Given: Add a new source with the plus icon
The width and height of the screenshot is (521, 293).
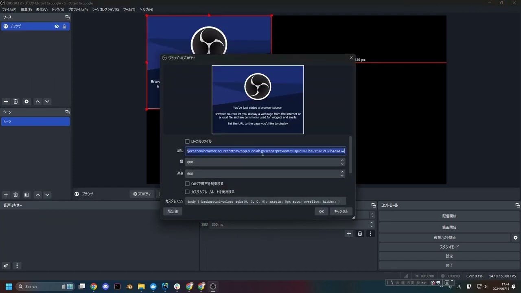Looking at the screenshot, I should tap(6, 101).
